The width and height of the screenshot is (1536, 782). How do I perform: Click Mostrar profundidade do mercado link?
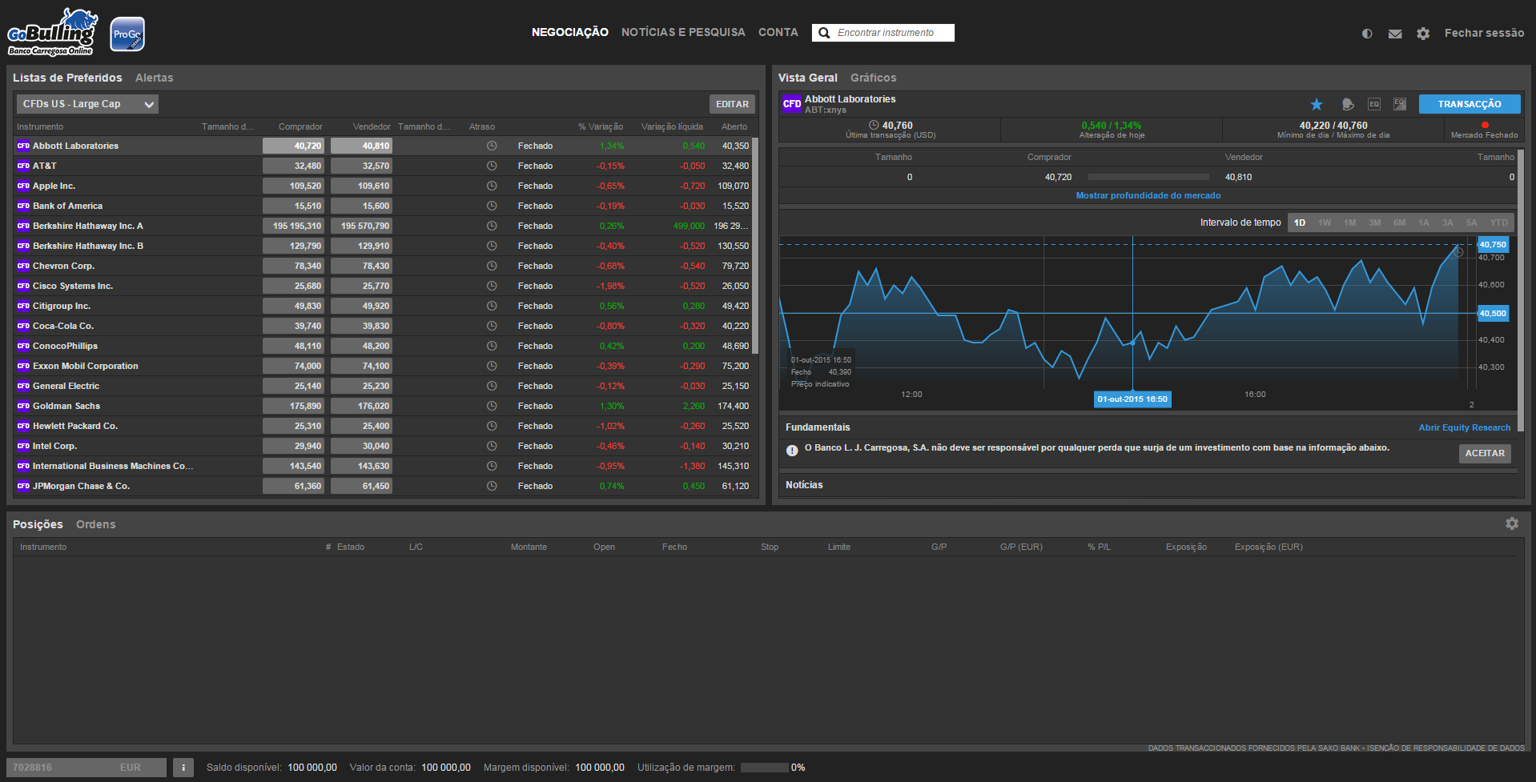pyautogui.click(x=1148, y=195)
